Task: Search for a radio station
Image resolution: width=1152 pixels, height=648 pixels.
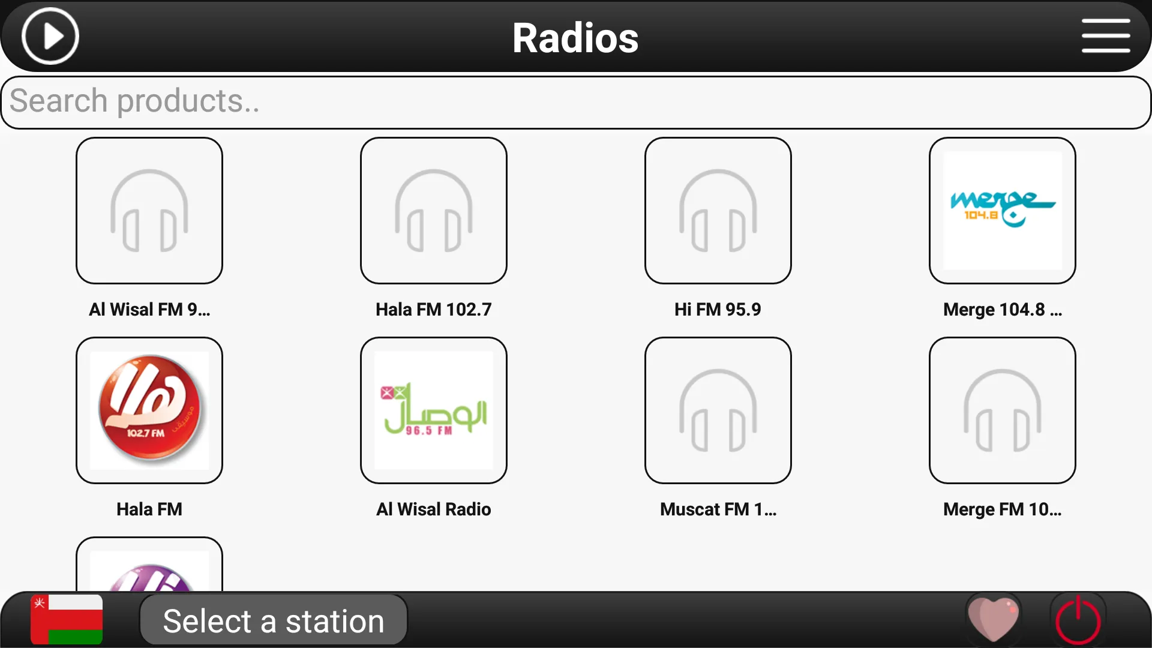Action: (x=575, y=100)
